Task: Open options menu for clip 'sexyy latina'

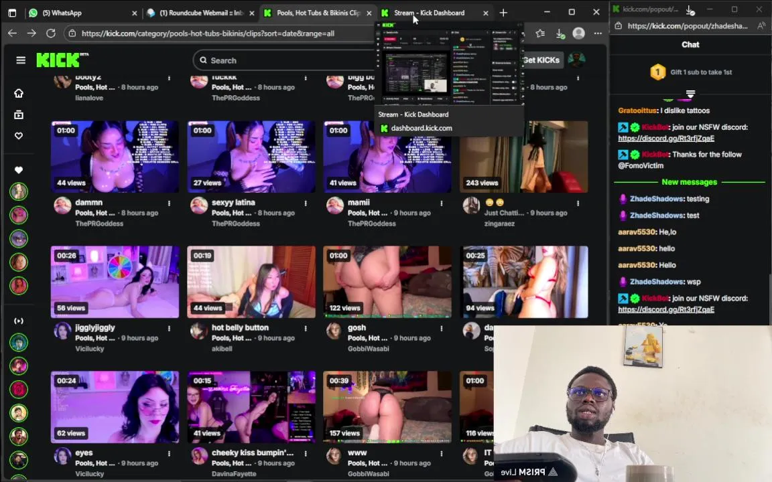Action: (306, 203)
